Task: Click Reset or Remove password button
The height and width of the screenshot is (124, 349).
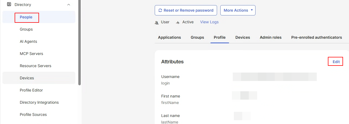Action: click(186, 10)
